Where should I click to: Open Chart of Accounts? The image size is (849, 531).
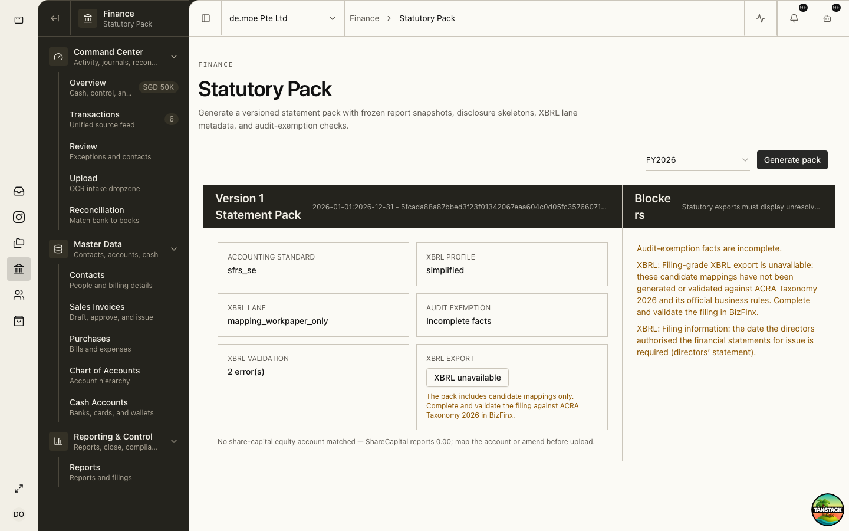point(124,375)
